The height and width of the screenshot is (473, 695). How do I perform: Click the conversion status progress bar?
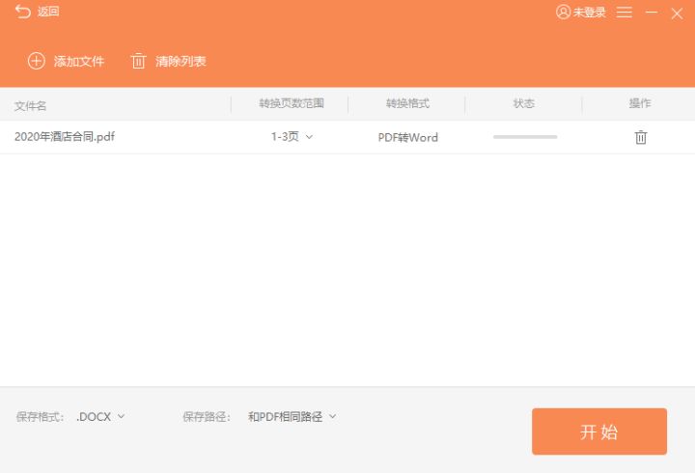(525, 137)
